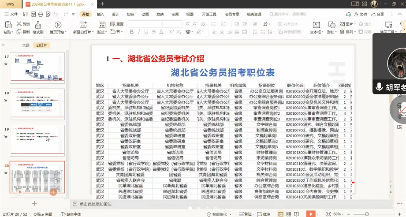Click the Save icon in quick access toolbar

click(x=26, y=14)
